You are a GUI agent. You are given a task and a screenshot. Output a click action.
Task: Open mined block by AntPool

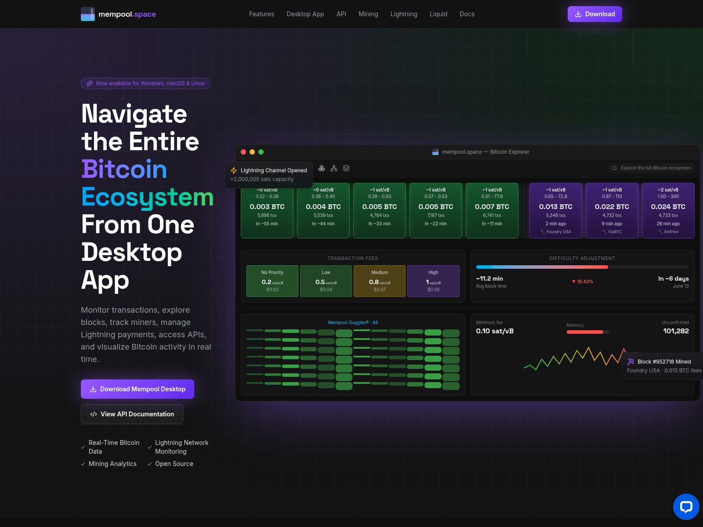(668, 211)
